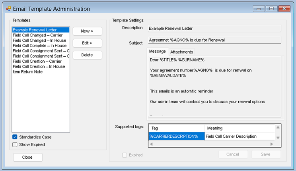Screen dimensions: 296x171
Task: Click the Subject text field
Action: [x=214, y=40]
